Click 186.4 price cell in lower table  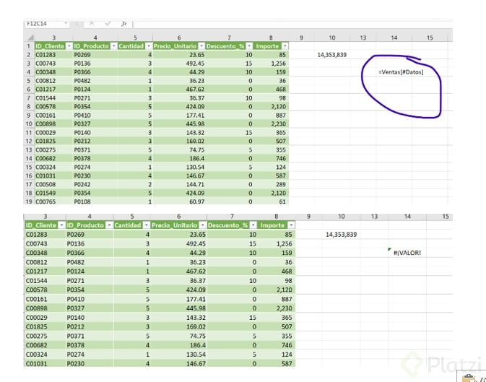click(179, 345)
